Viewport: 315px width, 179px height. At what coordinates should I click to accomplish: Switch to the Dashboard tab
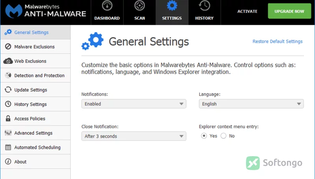pos(107,13)
